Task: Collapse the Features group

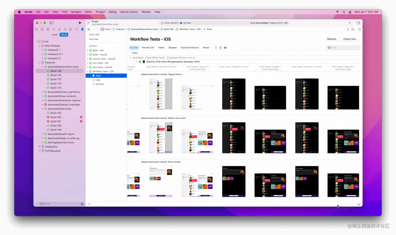Action: [40, 63]
